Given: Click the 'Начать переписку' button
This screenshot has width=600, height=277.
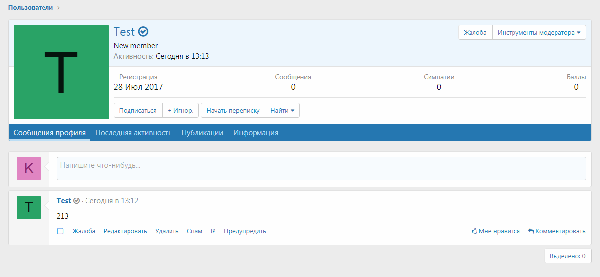Looking at the screenshot, I should coord(233,110).
